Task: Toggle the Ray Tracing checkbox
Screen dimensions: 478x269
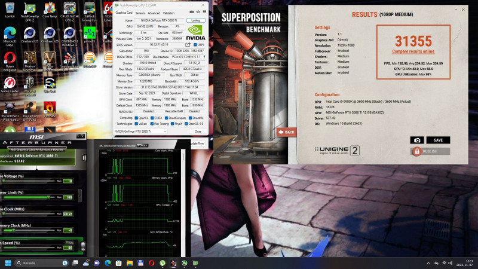Action: coord(152,124)
